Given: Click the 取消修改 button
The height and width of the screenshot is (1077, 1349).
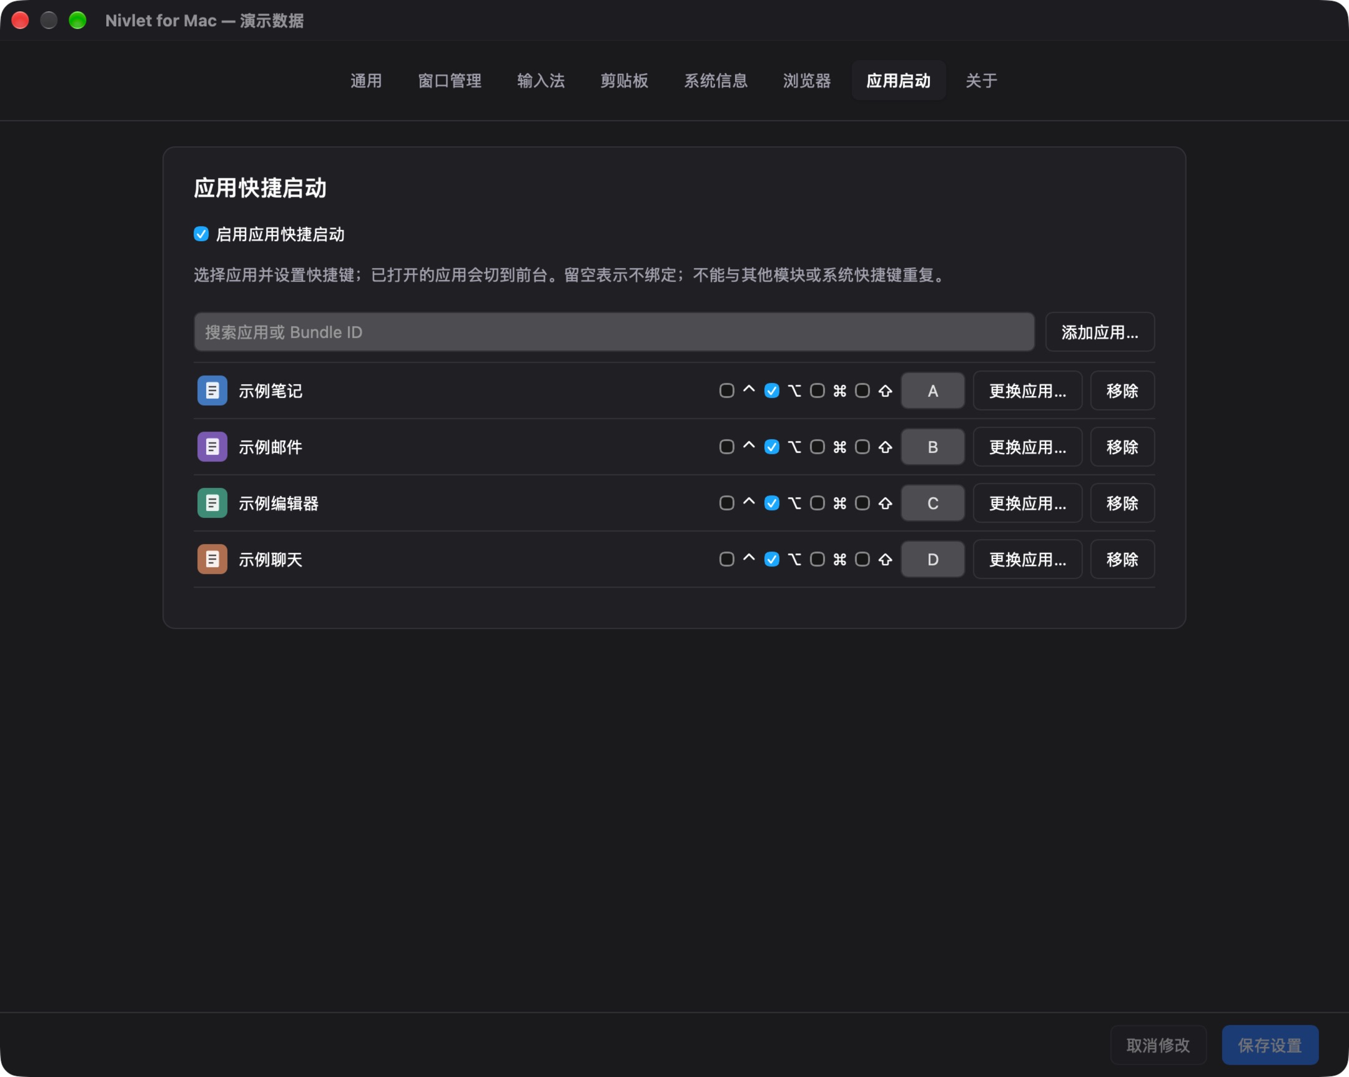Looking at the screenshot, I should [x=1158, y=1045].
